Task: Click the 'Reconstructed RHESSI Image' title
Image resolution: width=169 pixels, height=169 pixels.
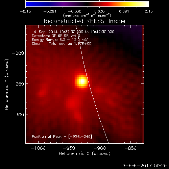Action: tap(84, 21)
